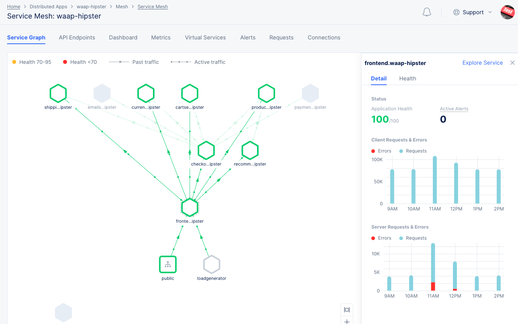518x324 pixels.
Task: Toggle the Errors legend in Client Requests chart
Action: (381, 151)
